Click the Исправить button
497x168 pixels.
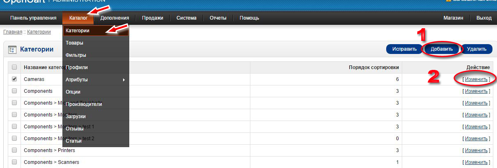pyautogui.click(x=404, y=49)
